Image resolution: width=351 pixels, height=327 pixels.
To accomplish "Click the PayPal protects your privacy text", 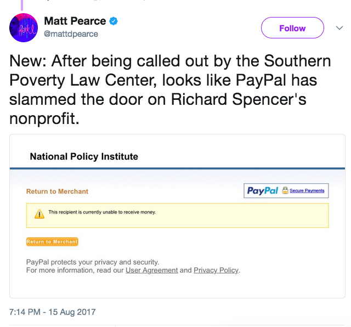I will click(x=93, y=262).
